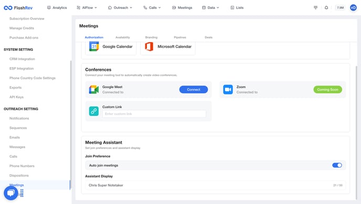Edit the Assistant Display name field
Screen dimensions: 361x204
point(216,185)
